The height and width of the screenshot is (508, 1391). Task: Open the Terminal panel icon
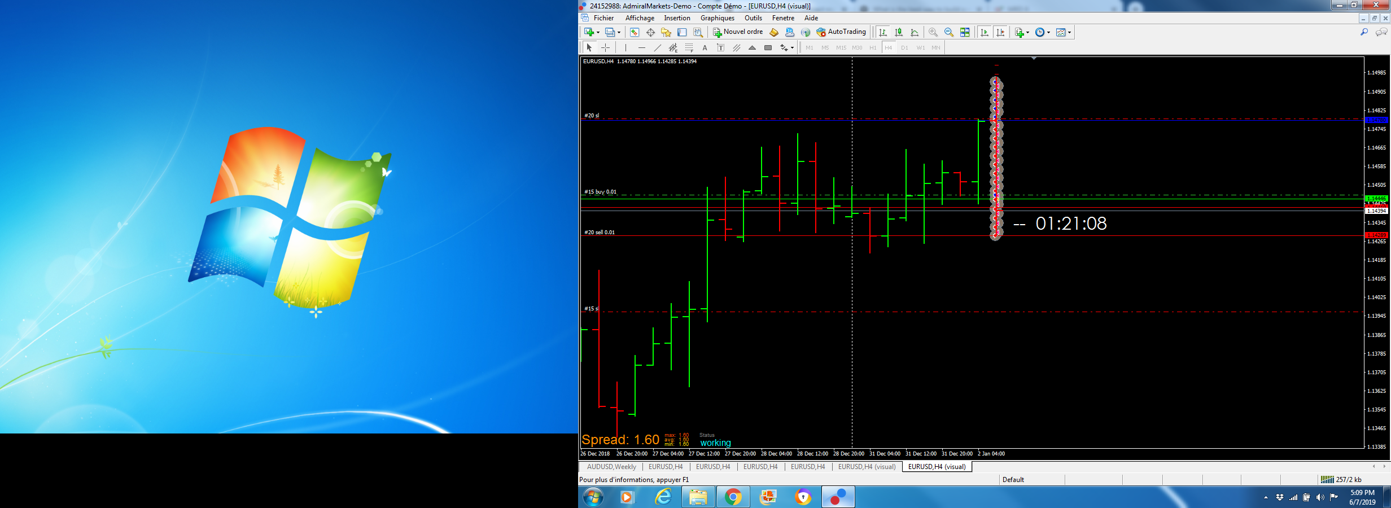pyautogui.click(x=682, y=32)
